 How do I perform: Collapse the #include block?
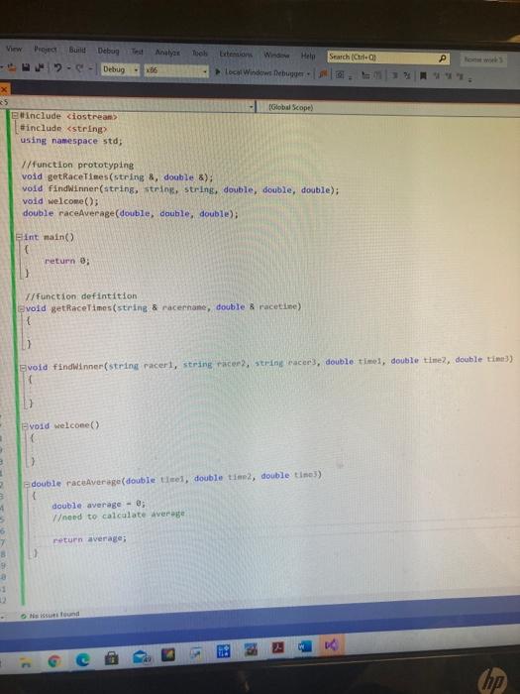(15, 116)
